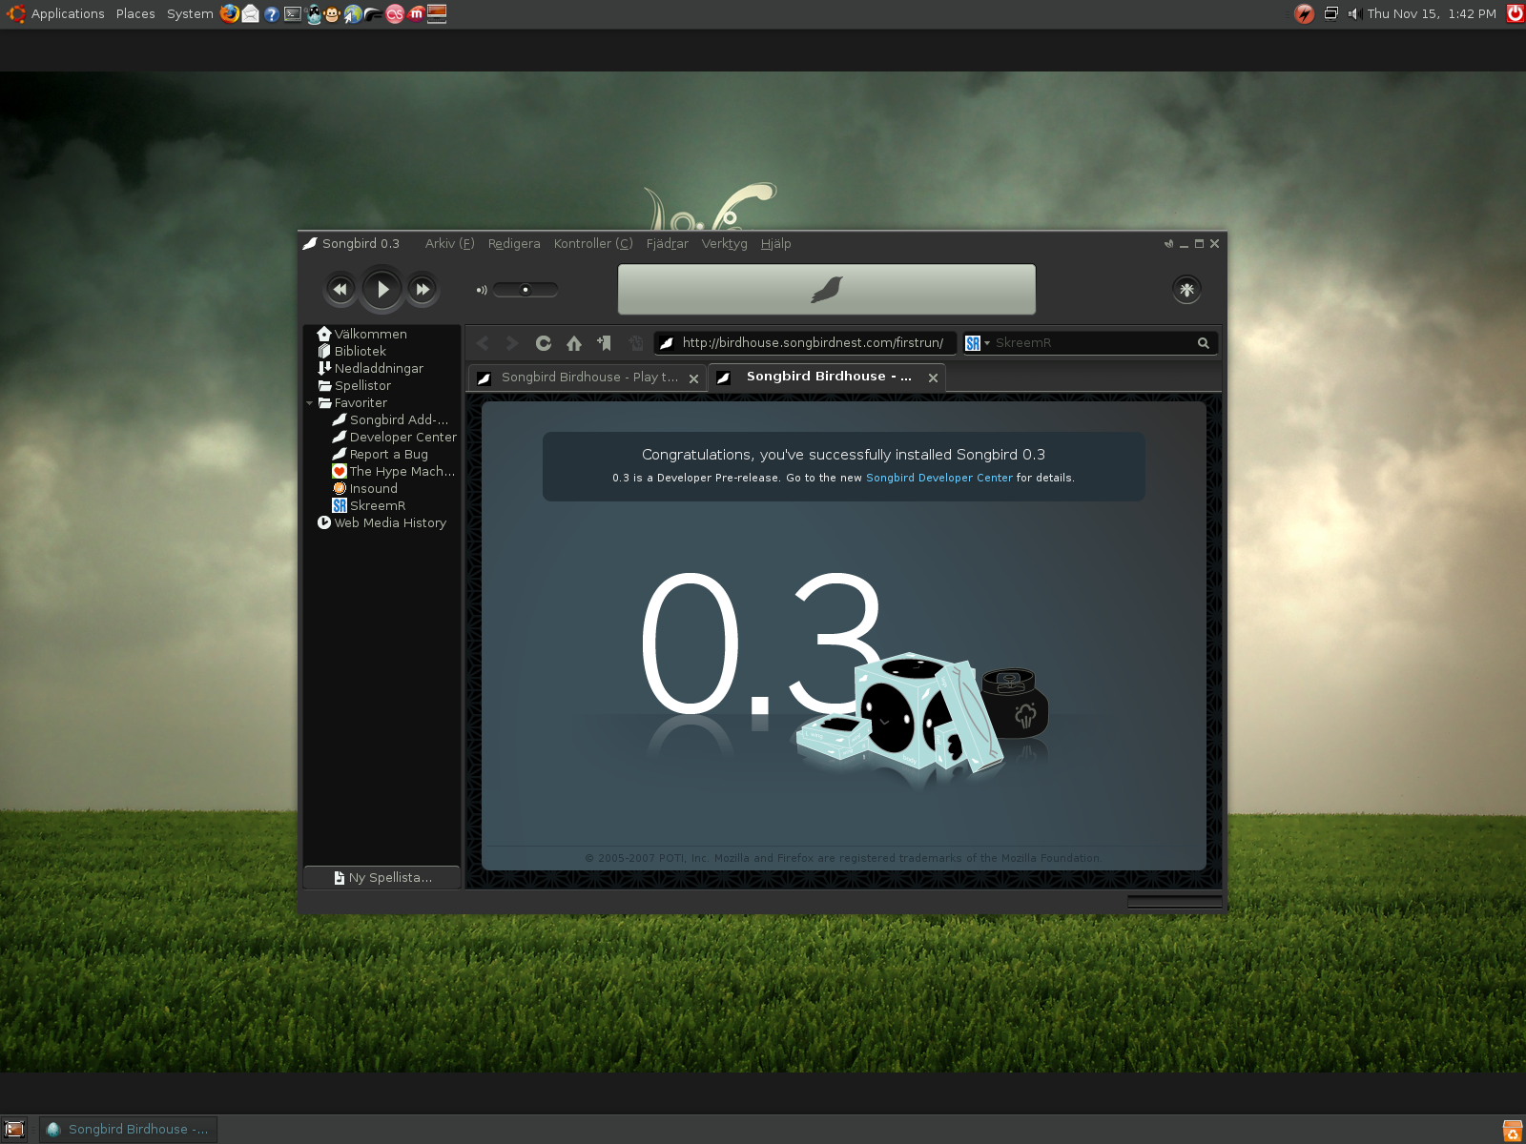This screenshot has height=1144, width=1526.
Task: Skip to the previous track
Action: pos(340,290)
